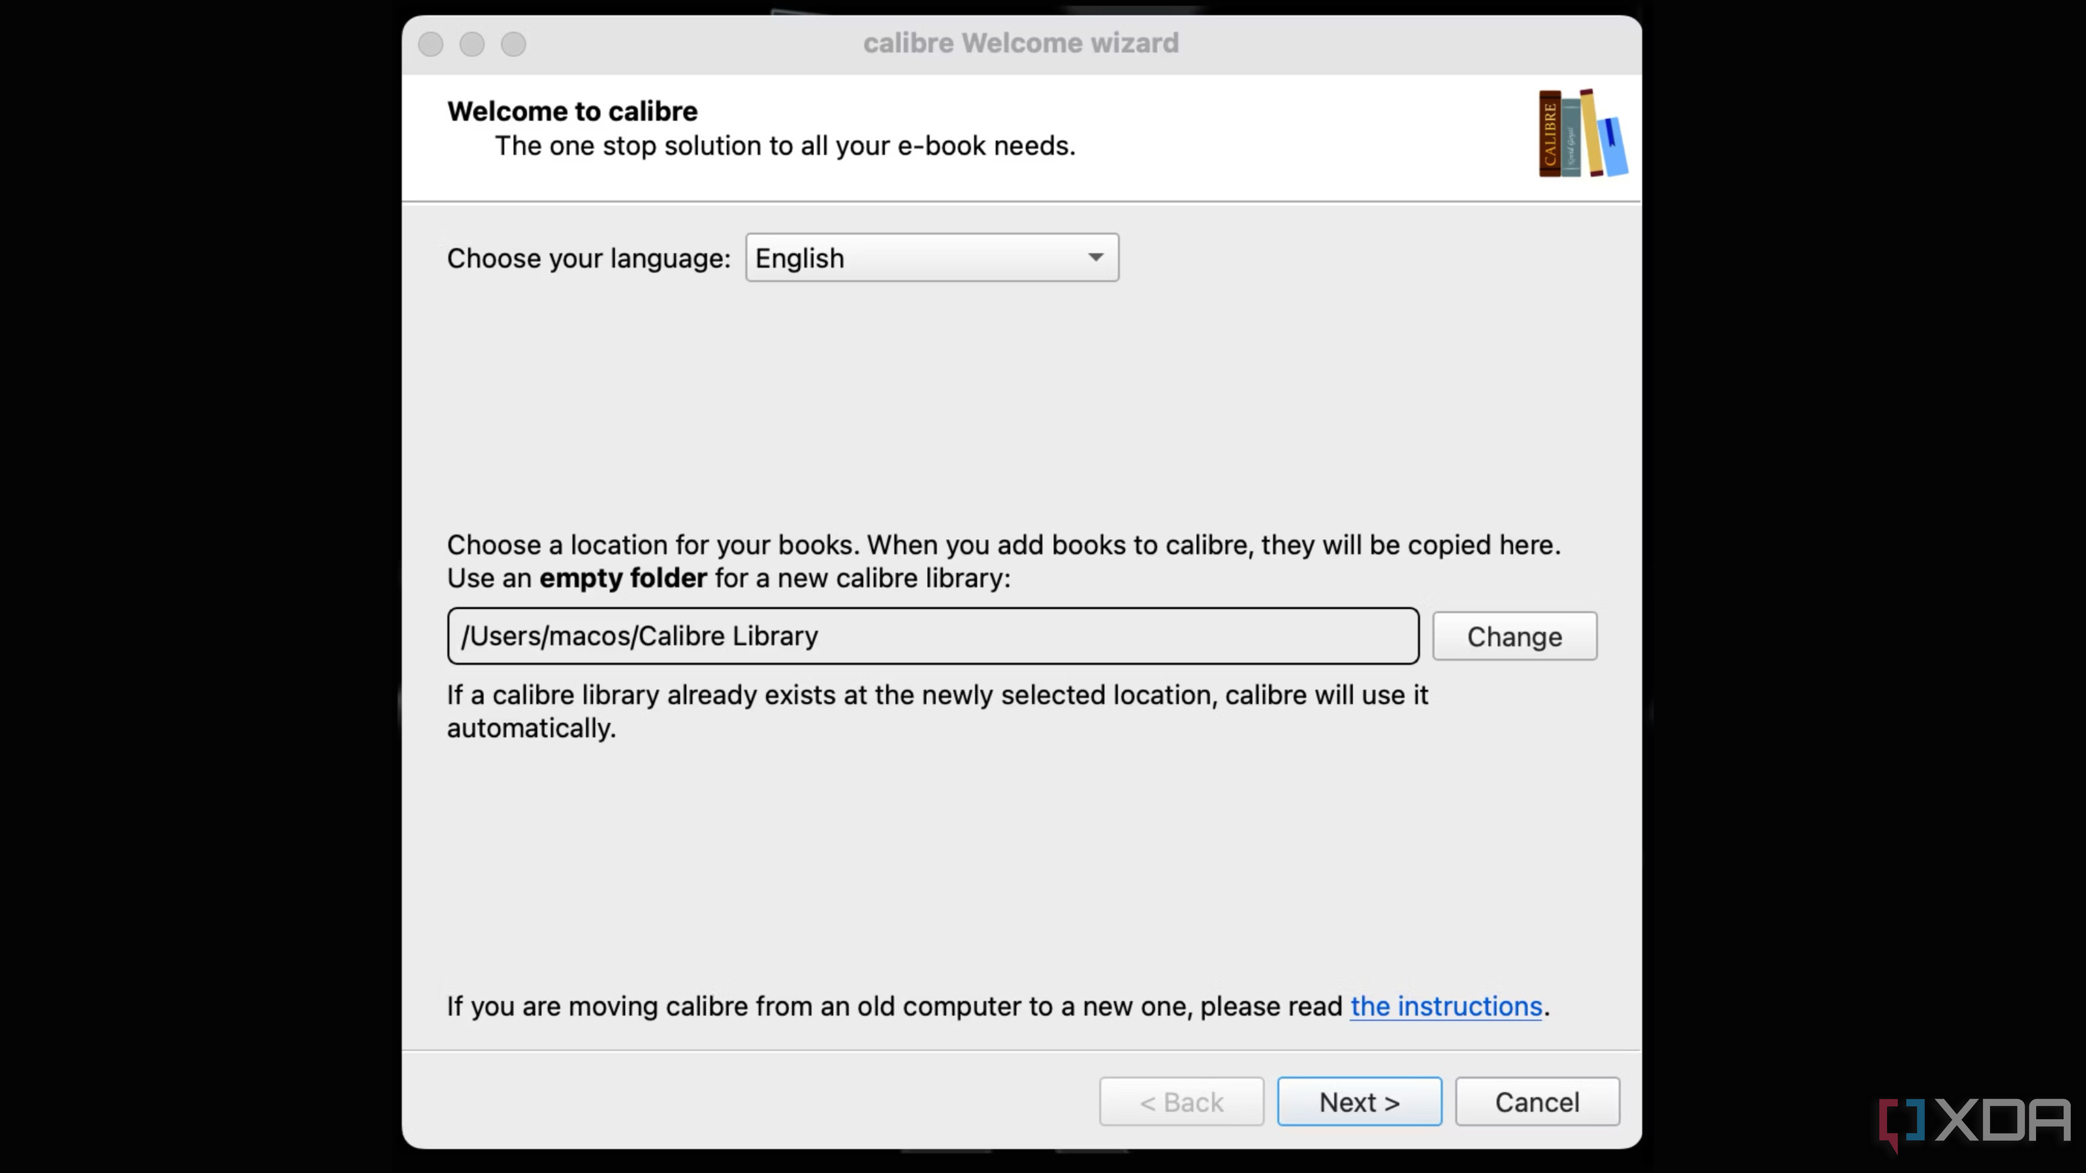Minimize the wizard with the middle window button
Viewport: 2086px width, 1173px height.
pos(472,43)
